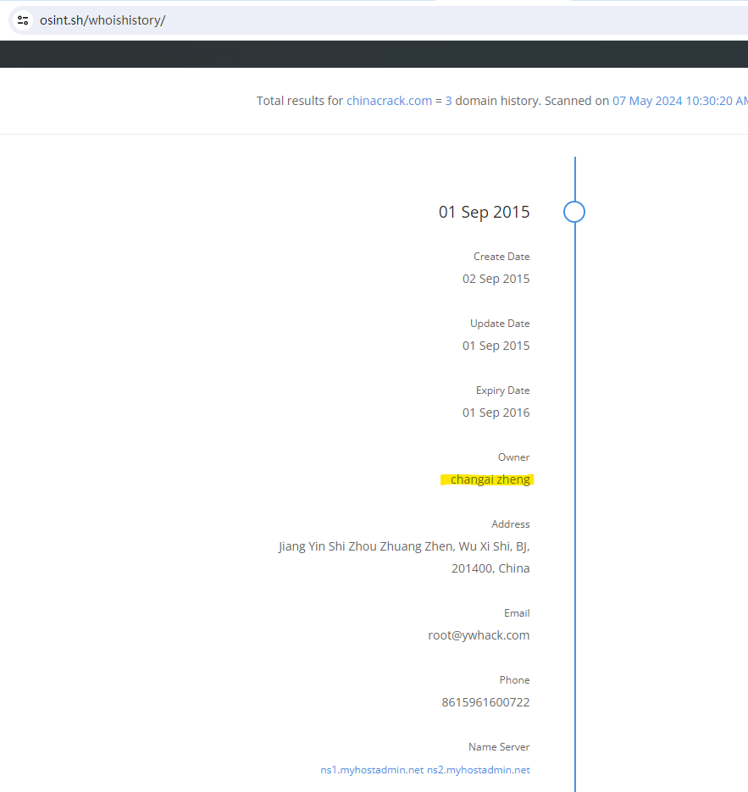Viewport: 748px width, 792px height.
Task: Open the chinacrack.com link
Action: click(x=389, y=101)
